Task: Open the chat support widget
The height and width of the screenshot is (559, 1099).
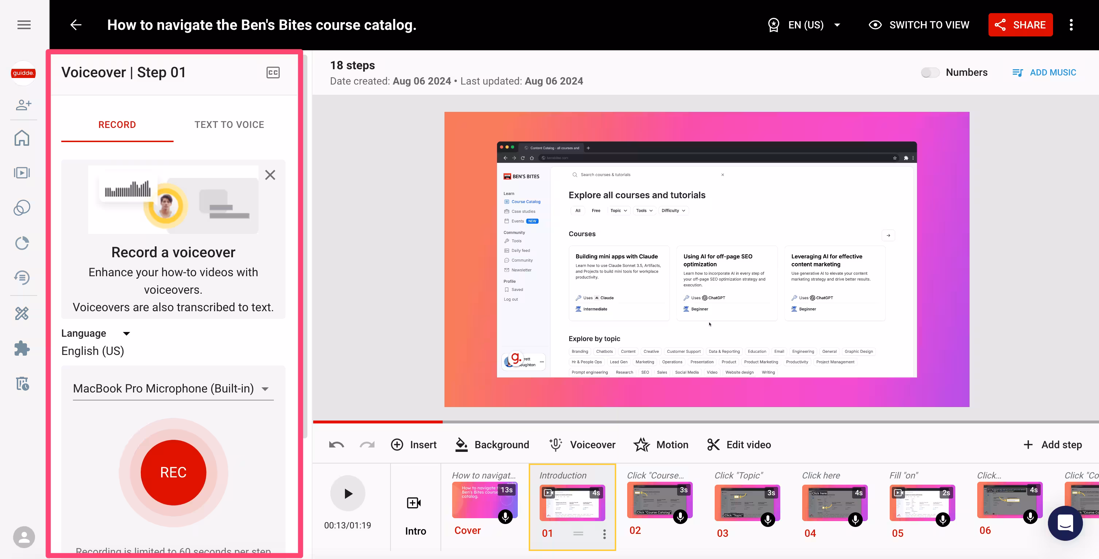Action: (x=1065, y=523)
